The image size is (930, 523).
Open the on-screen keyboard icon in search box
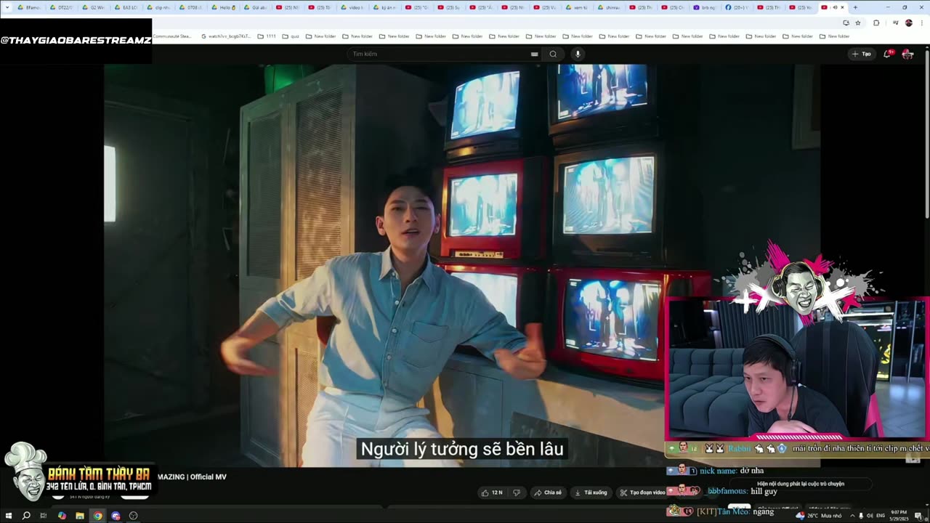(534, 54)
